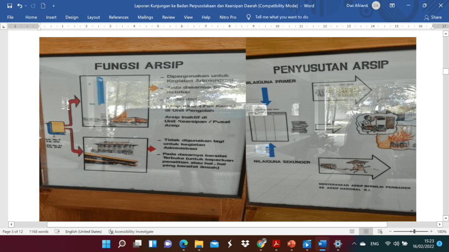Open the Nitro Pro tab

228,17
